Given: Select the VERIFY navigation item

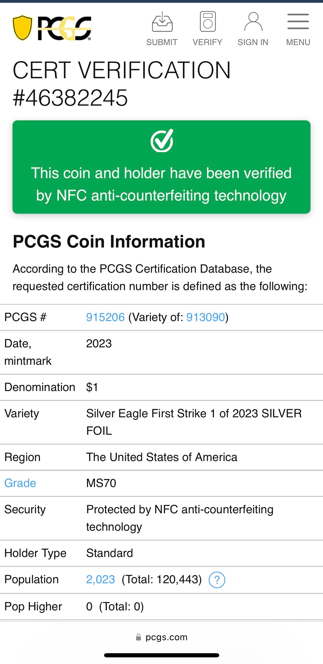Looking at the screenshot, I should [x=207, y=42].
